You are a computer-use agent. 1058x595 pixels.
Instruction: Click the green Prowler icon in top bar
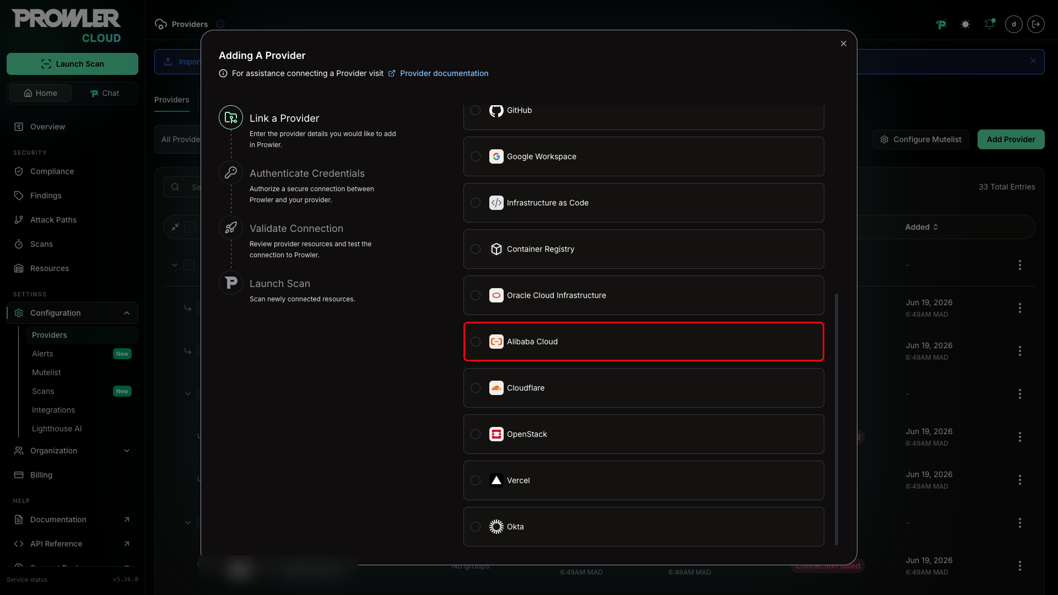point(941,24)
